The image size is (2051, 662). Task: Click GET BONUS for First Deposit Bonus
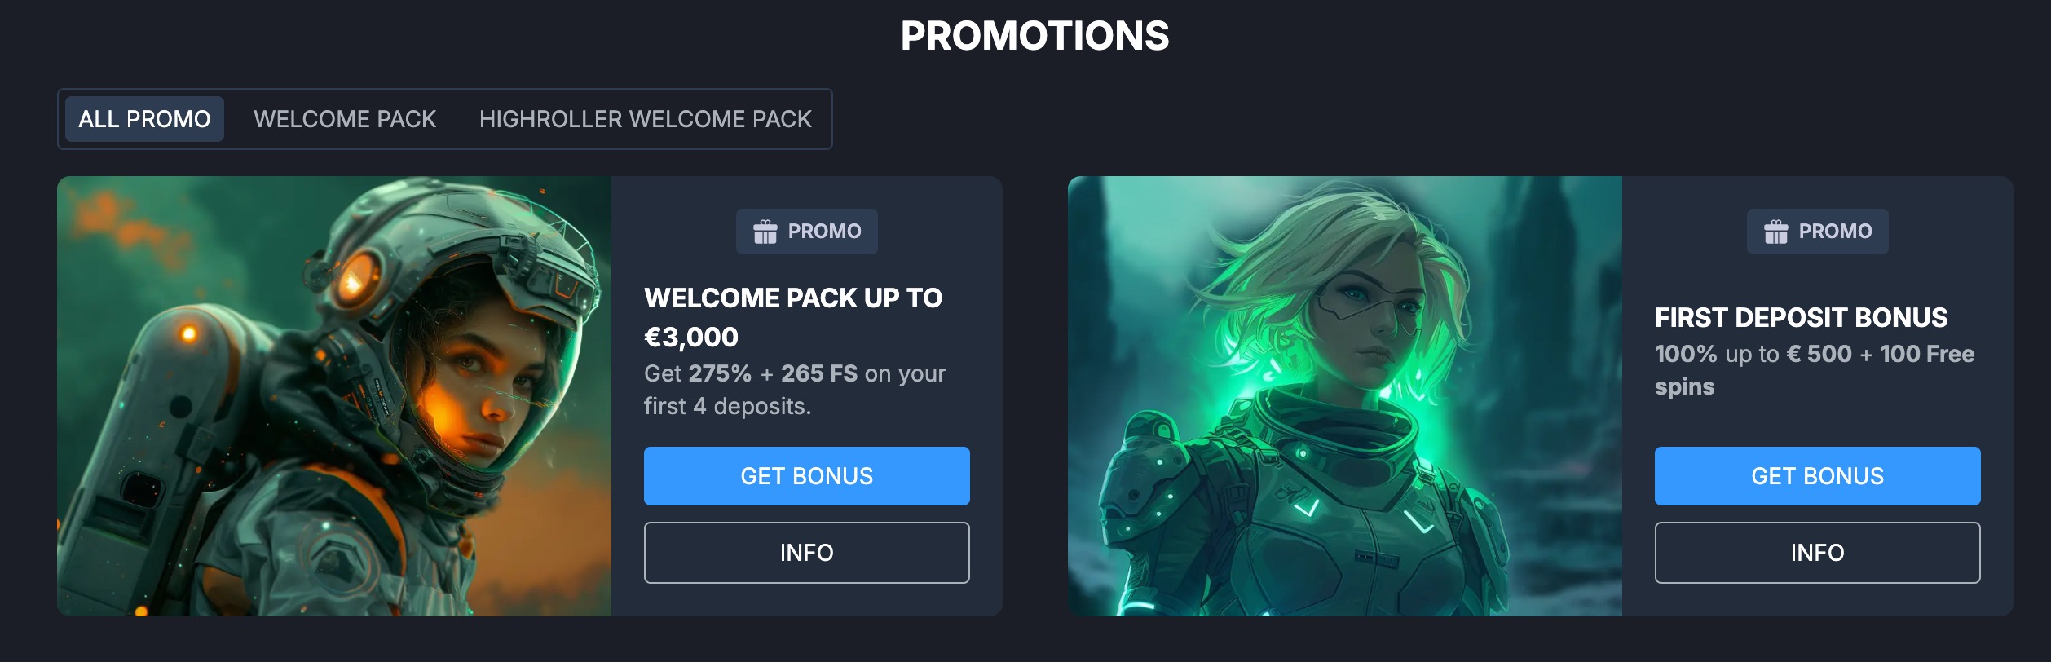[1817, 476]
